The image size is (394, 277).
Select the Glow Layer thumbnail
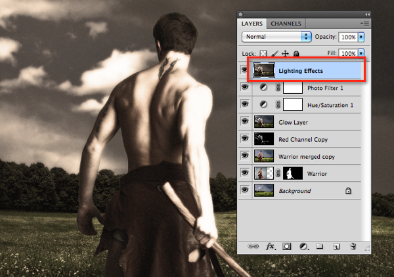click(264, 122)
